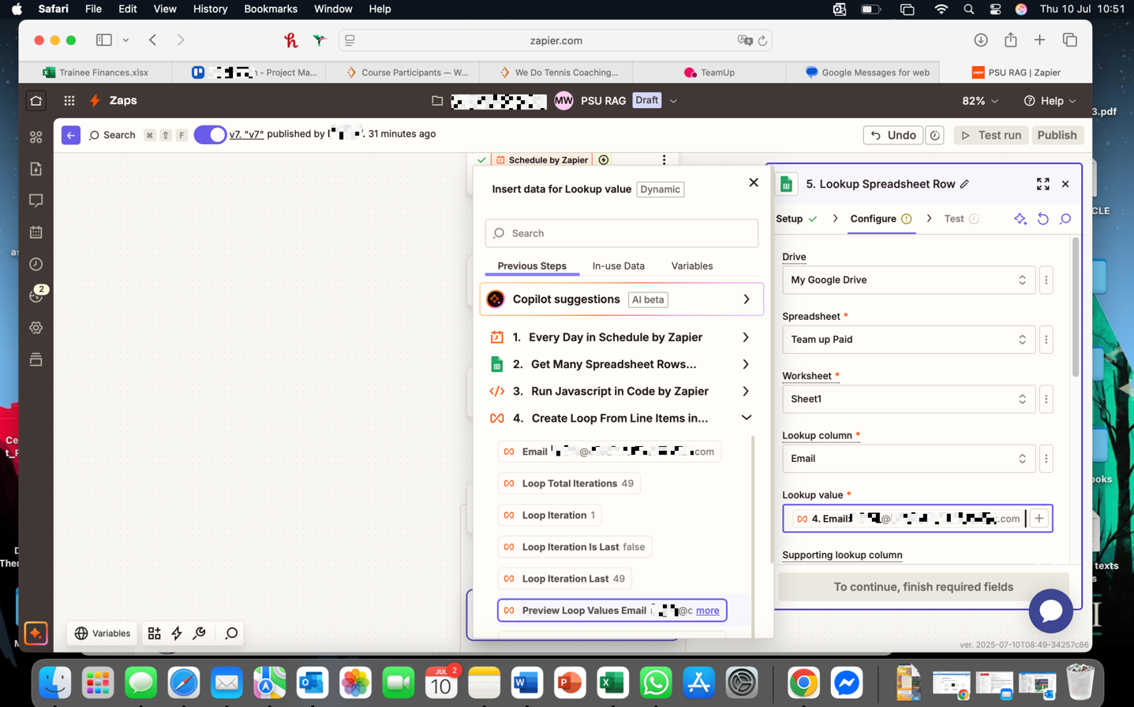This screenshot has width=1134, height=707.
Task: Click the canvas search magnifier icon
Action: point(231,633)
